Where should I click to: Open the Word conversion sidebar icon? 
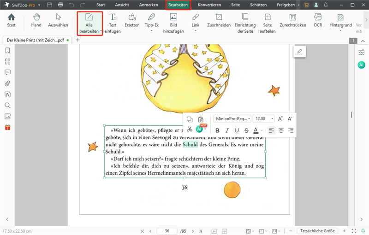[x=7, y=94]
